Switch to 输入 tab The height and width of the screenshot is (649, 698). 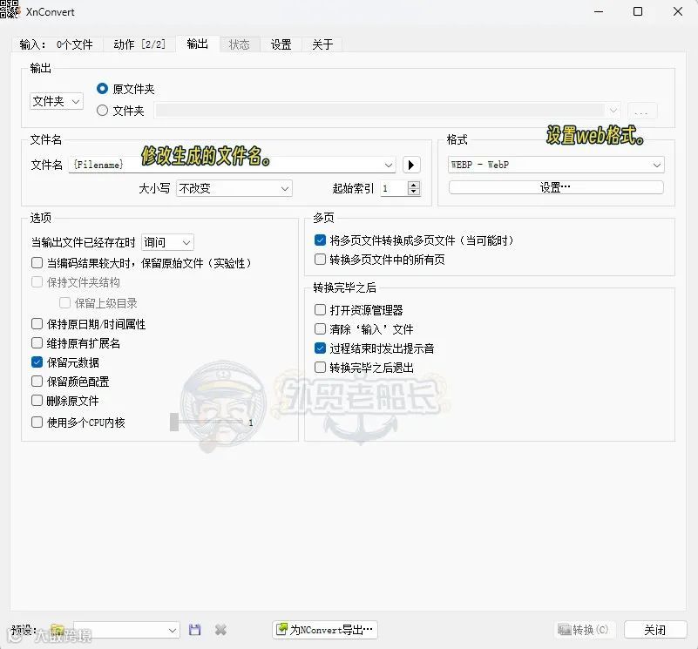tap(57, 44)
